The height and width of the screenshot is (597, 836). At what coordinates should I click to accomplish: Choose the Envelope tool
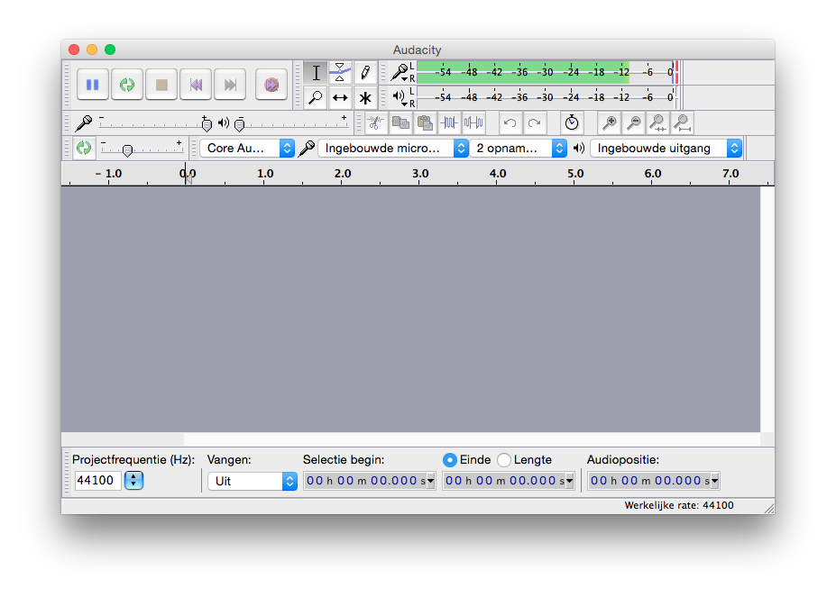pyautogui.click(x=340, y=73)
